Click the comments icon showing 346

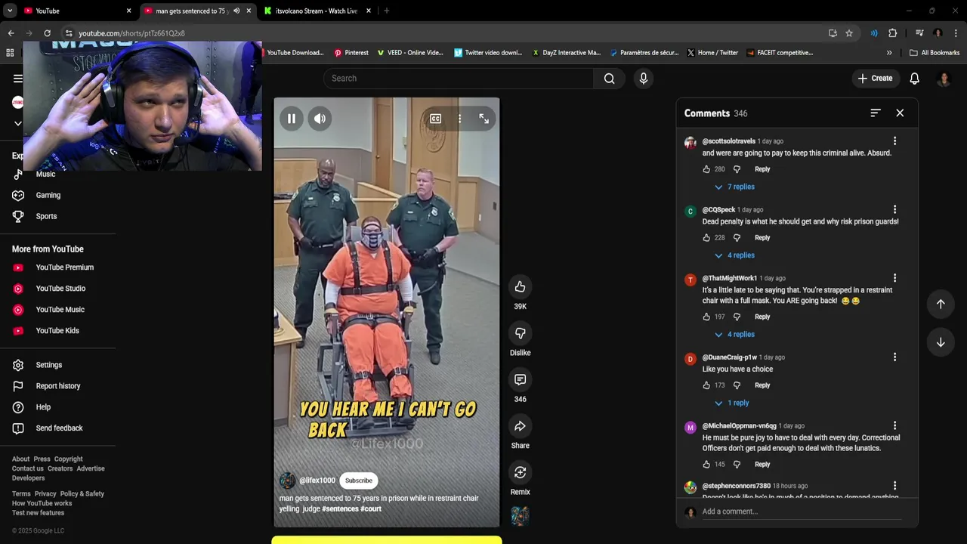click(x=520, y=379)
